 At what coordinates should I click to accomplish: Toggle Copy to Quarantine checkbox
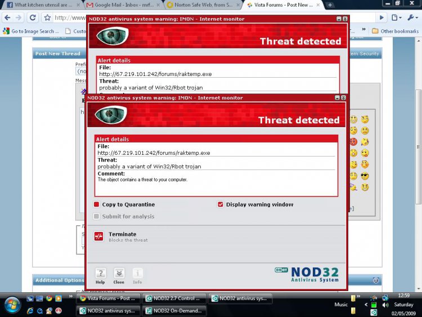point(96,204)
